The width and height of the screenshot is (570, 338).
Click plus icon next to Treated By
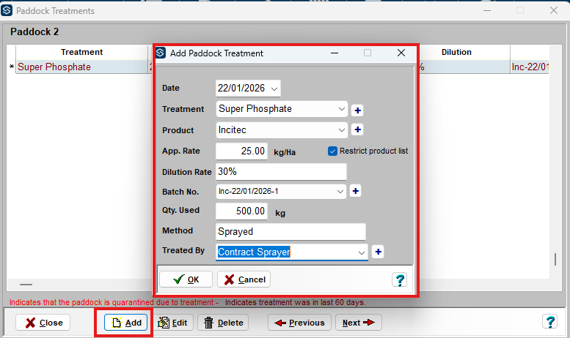378,252
